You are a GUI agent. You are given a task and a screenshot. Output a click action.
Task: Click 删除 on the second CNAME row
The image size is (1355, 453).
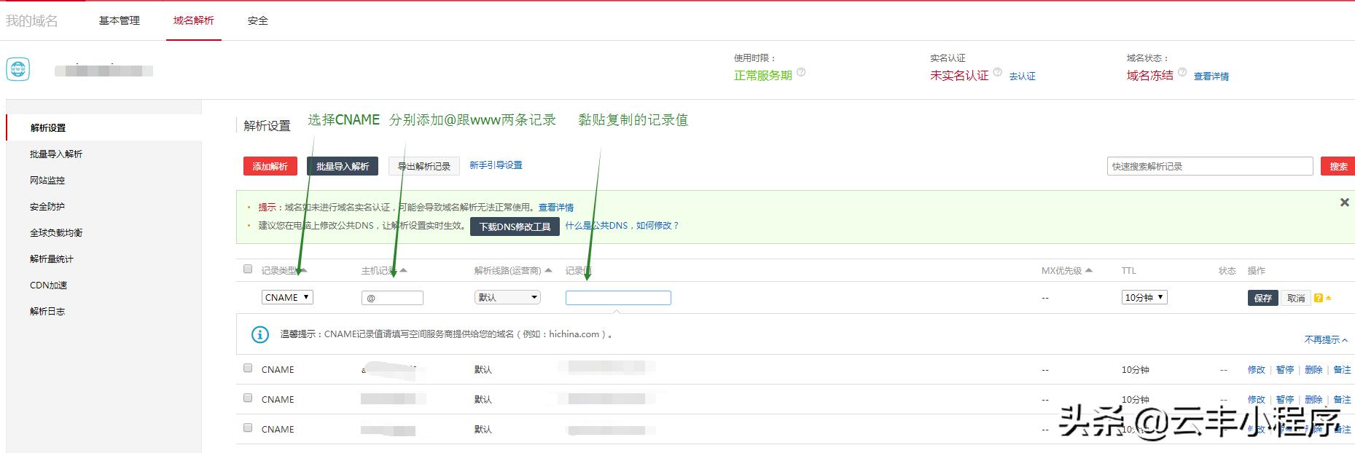[x=1313, y=399]
